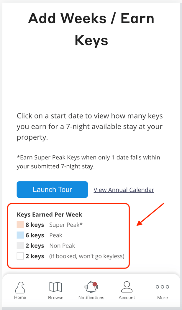Click the Launch Tour button
Image resolution: width=182 pixels, height=310 pixels.
coord(52,189)
